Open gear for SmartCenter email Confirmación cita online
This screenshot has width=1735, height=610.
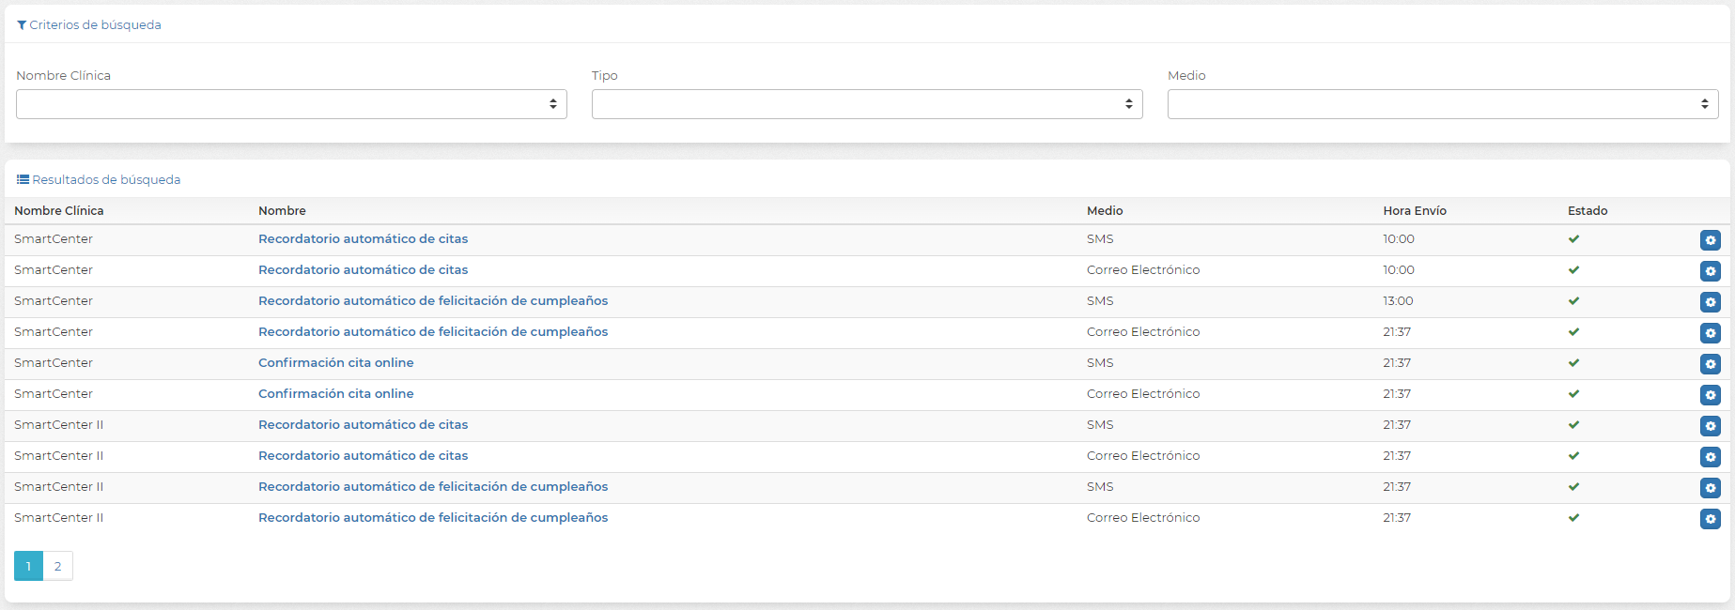click(1710, 395)
